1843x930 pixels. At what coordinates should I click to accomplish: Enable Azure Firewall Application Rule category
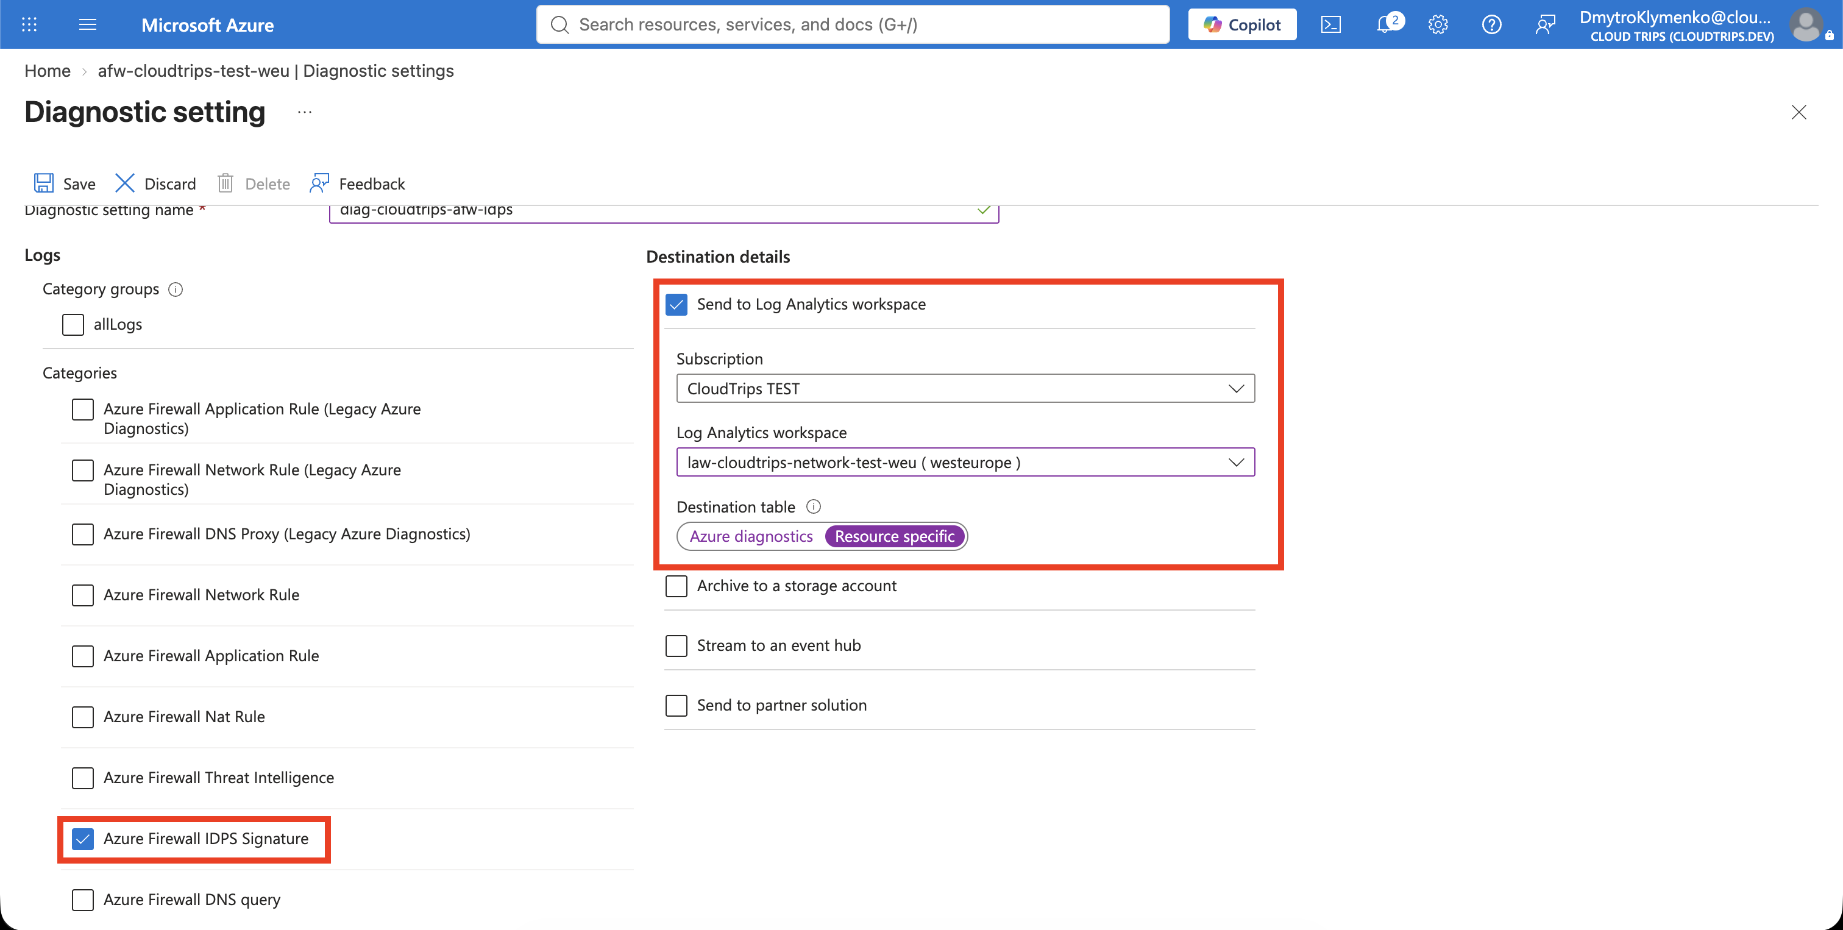point(83,656)
